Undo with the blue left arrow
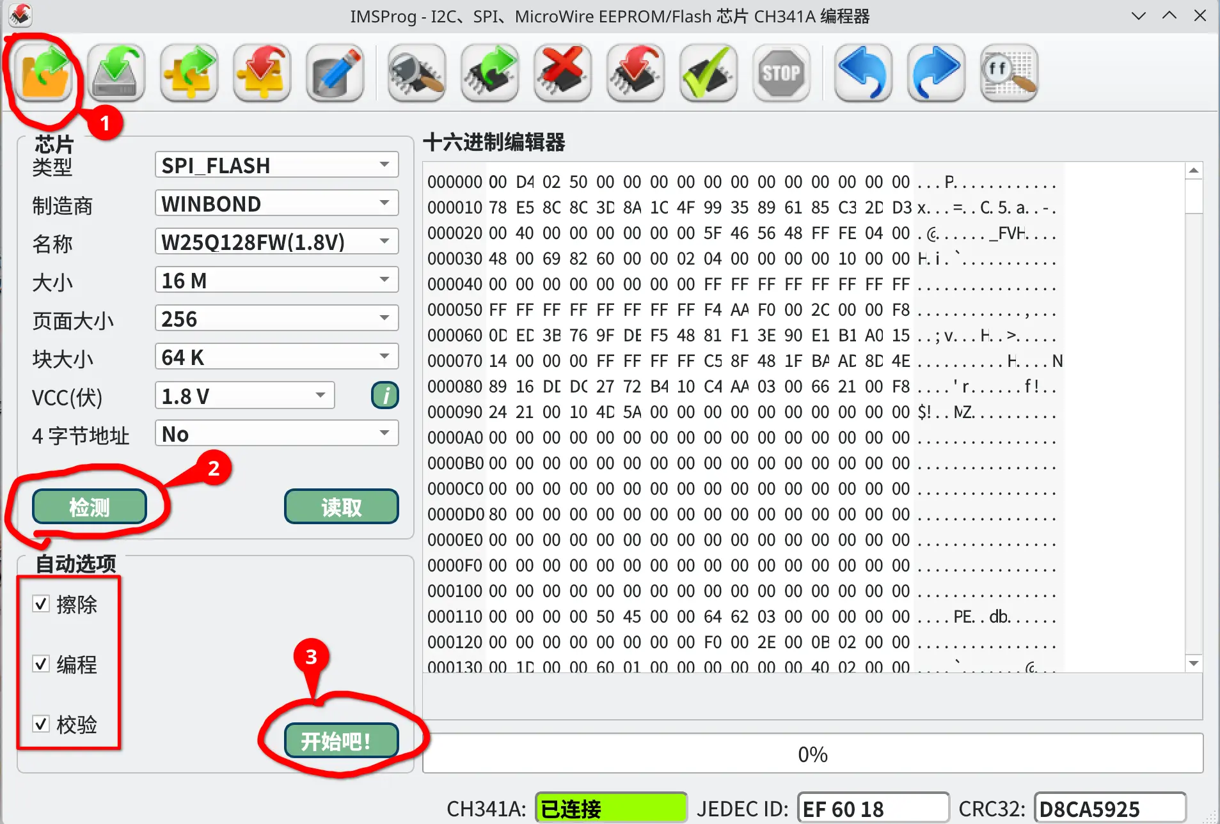 (x=864, y=74)
